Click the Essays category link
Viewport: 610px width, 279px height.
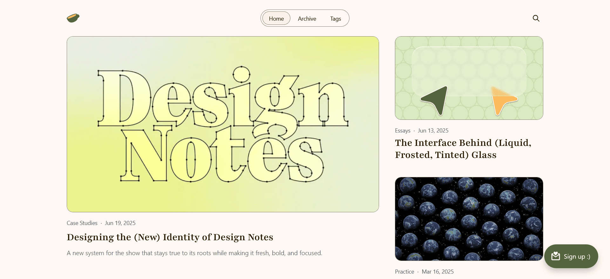[x=403, y=131]
